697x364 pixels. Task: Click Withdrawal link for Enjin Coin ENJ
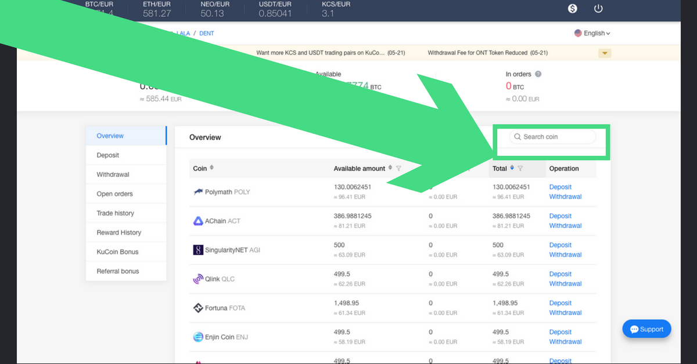[x=566, y=341]
